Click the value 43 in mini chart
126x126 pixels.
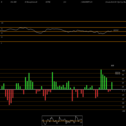point(81,122)
